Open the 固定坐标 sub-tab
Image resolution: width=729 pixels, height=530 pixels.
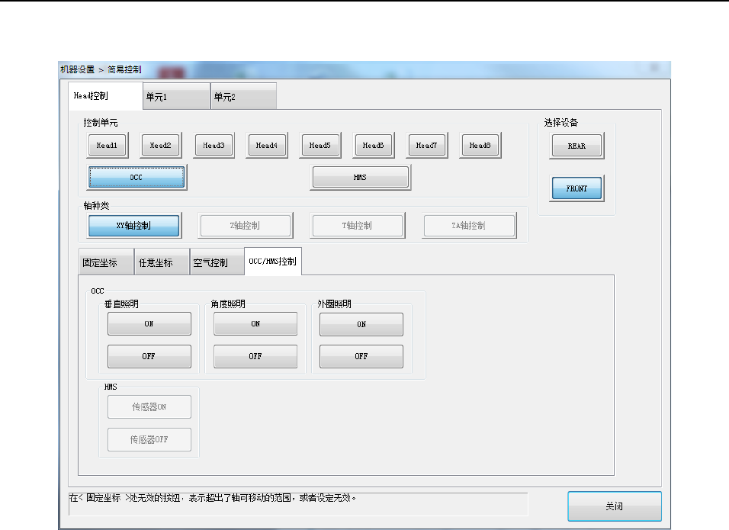click(x=106, y=262)
